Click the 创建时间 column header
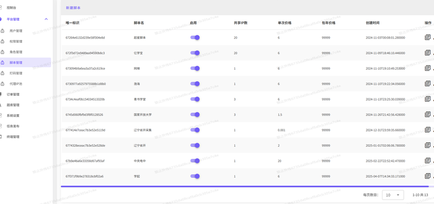This screenshot has height=204, width=434. (373, 23)
